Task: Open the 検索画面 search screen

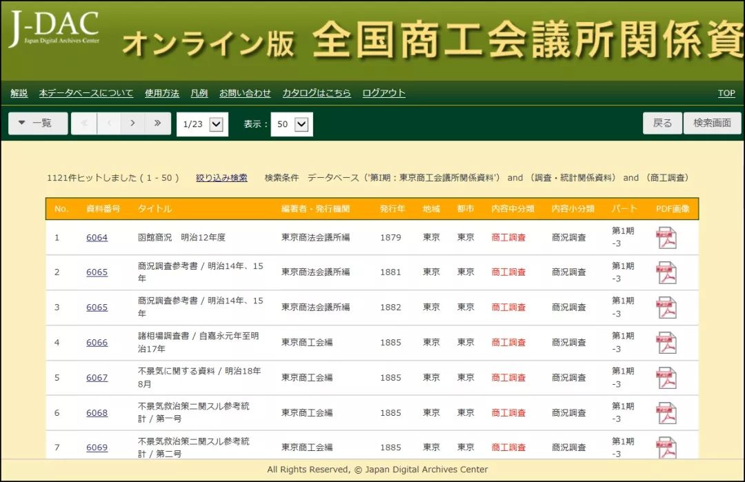Action: click(x=712, y=123)
